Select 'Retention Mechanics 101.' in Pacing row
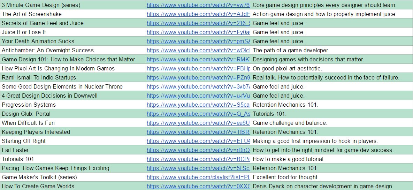The height and width of the screenshot is (190, 413). (332, 168)
